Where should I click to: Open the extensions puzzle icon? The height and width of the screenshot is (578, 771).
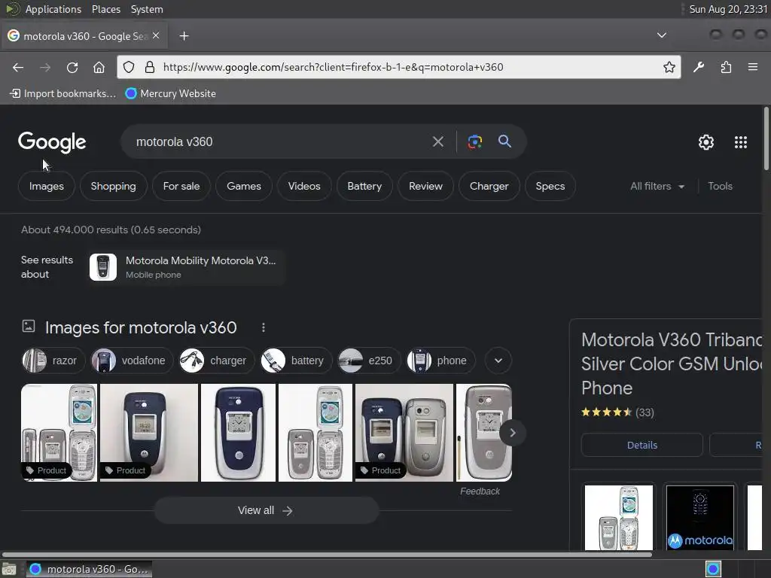[x=726, y=67]
